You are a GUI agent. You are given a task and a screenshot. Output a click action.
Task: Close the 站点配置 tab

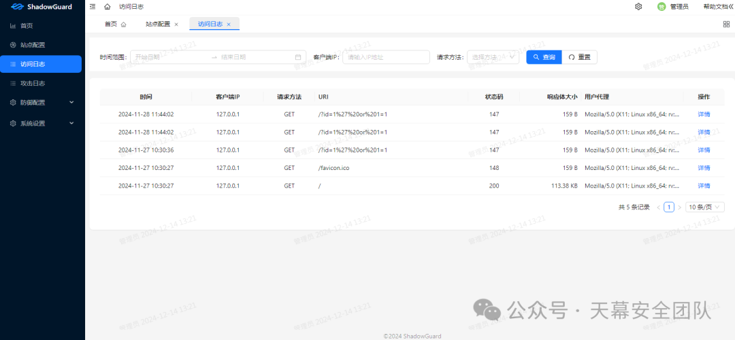176,24
